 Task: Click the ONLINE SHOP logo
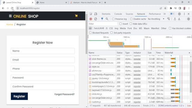pyautogui.click(x=26, y=16)
